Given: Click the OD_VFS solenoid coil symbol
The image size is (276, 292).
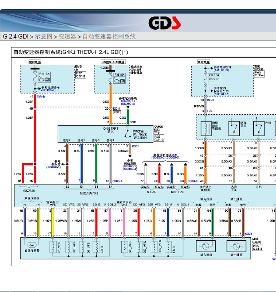Looking at the screenshot, I should pyautogui.click(x=139, y=247).
